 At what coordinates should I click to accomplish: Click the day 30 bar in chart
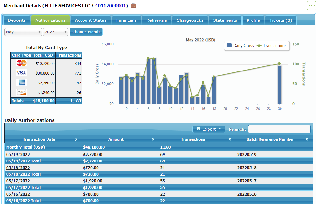tap(280, 85)
